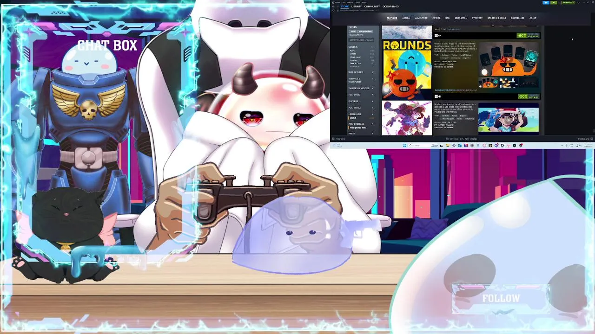Select the CONTROLLER store category
Screen dimensions: 595x334
pyautogui.click(x=517, y=18)
